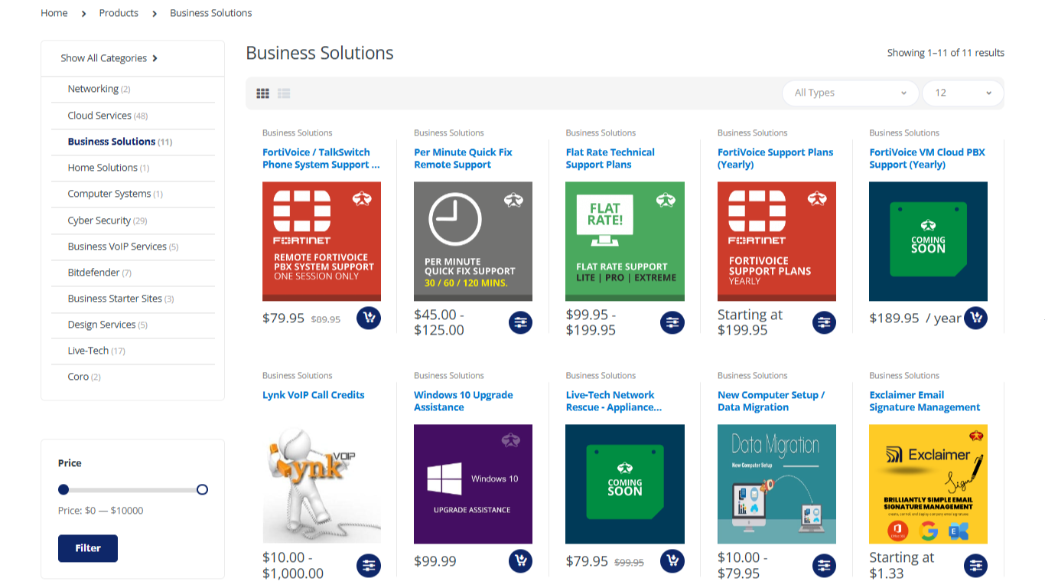
Task: Open the FortiVoice VM Cloud PBX Coming Soon image
Action: [928, 241]
